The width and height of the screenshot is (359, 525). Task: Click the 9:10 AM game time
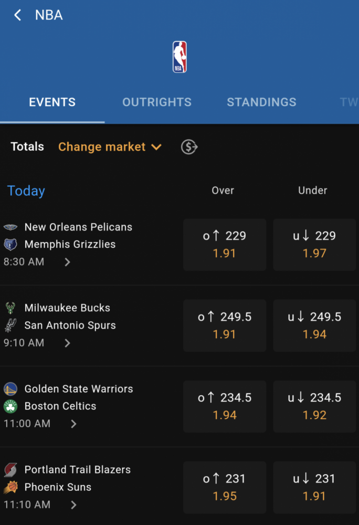pos(24,343)
